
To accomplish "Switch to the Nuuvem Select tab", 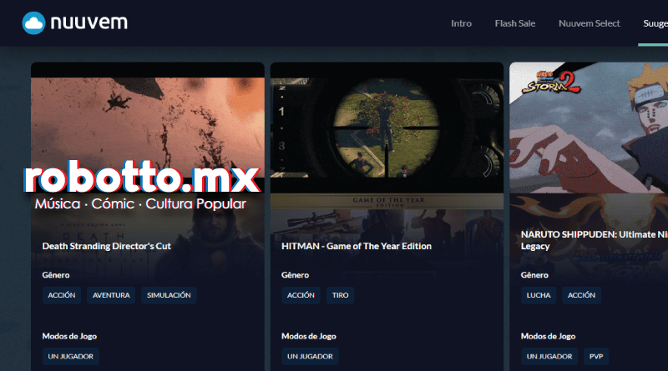I will pos(590,23).
